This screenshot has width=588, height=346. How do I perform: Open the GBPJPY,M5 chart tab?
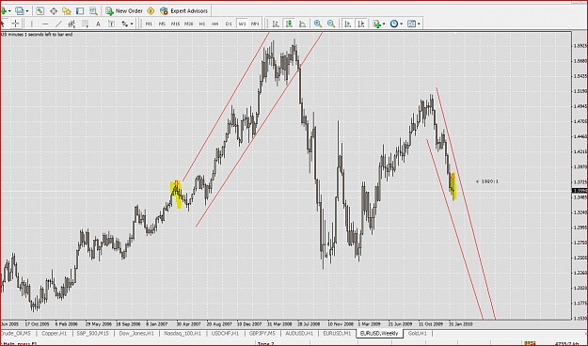coord(262,333)
